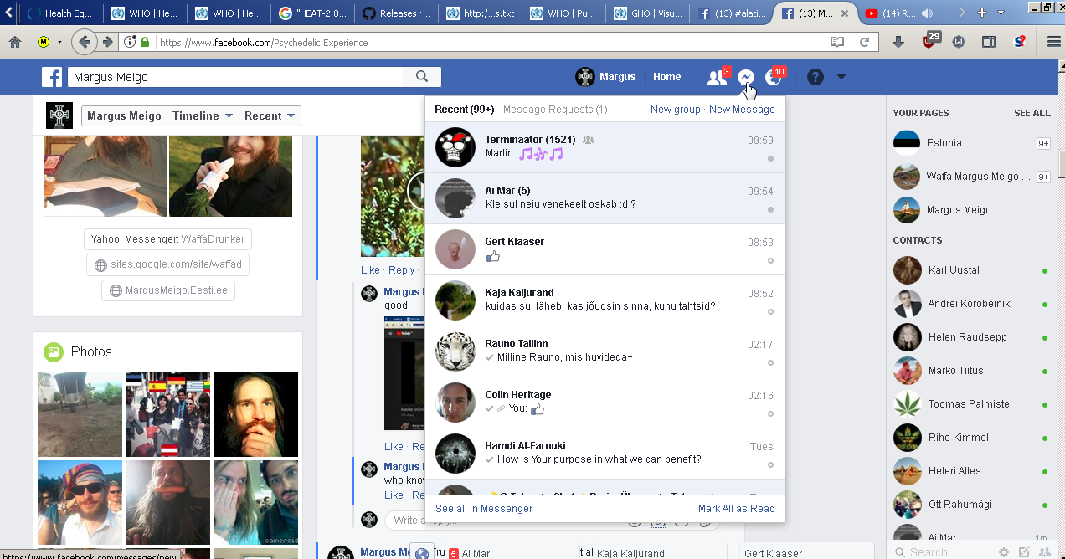Switch to (13) #alati Facebook tab
Viewport: 1065px width, 559px height.
pos(731,13)
